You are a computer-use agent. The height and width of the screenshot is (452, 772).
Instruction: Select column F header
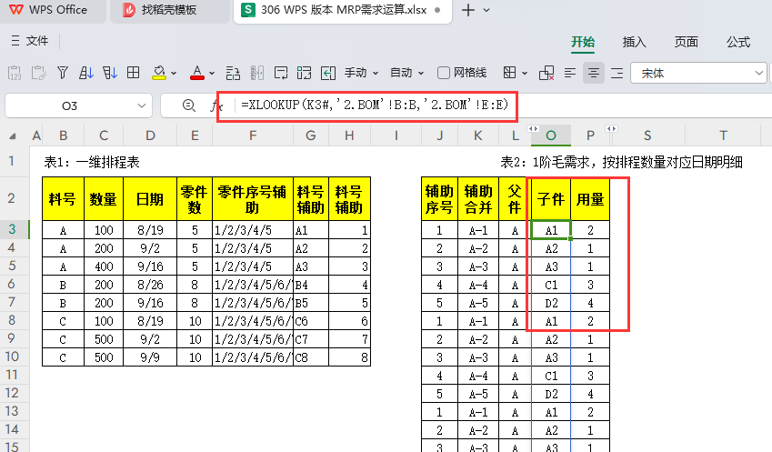coord(253,136)
